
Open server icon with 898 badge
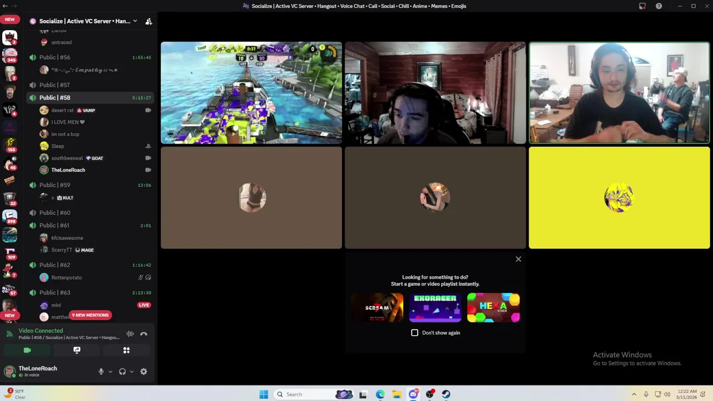point(9,217)
